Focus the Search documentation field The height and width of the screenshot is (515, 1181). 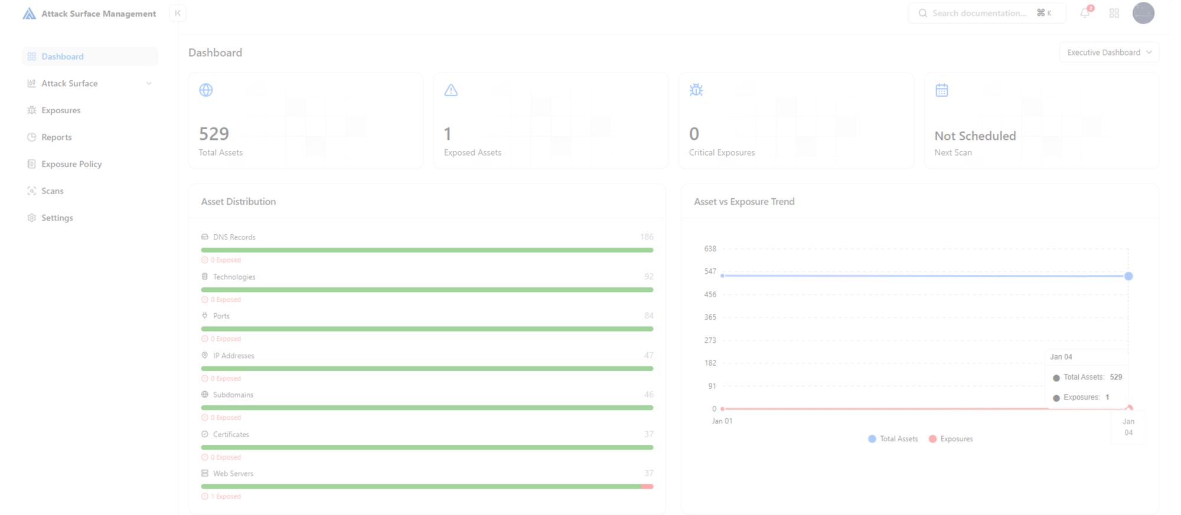click(x=980, y=13)
